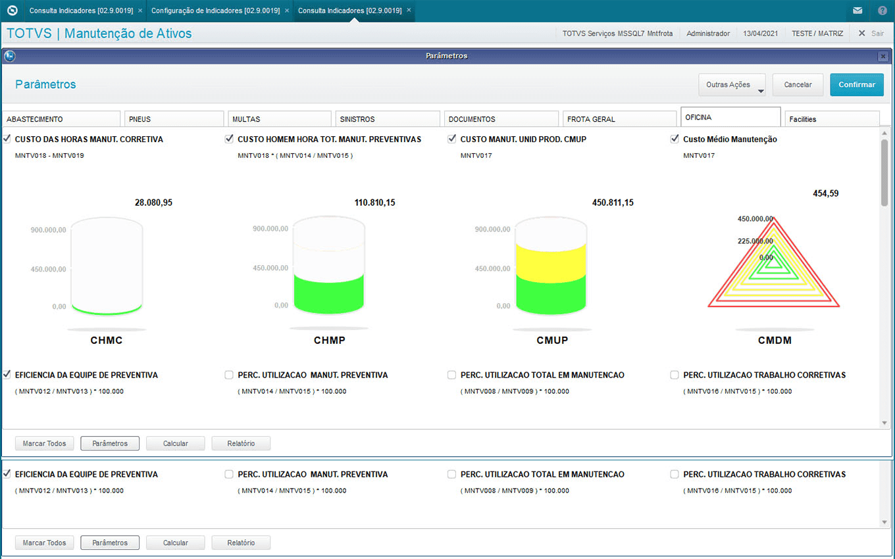Switch to the ABASTECIMENTO tab
Image resolution: width=895 pixels, height=559 pixels.
pyautogui.click(x=63, y=119)
